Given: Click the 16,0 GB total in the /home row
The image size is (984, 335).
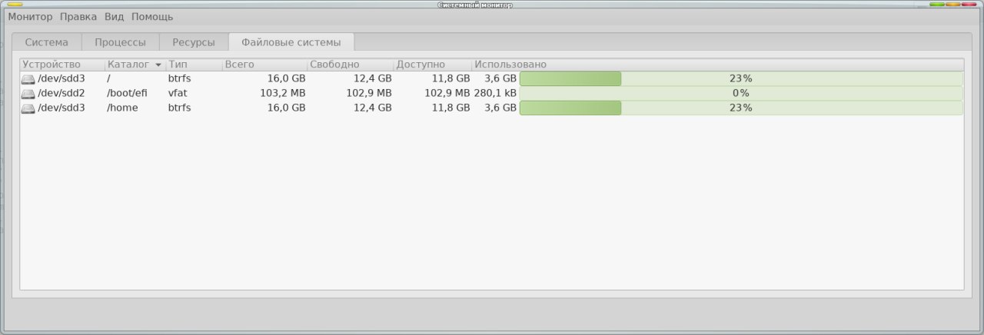Looking at the screenshot, I should (x=286, y=108).
